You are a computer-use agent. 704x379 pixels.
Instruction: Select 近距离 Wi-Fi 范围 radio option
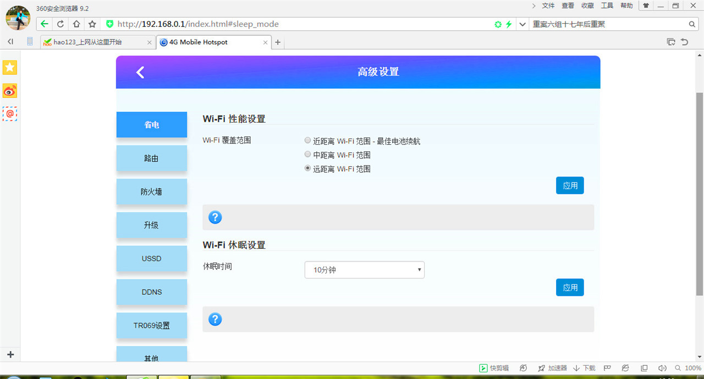tap(307, 140)
